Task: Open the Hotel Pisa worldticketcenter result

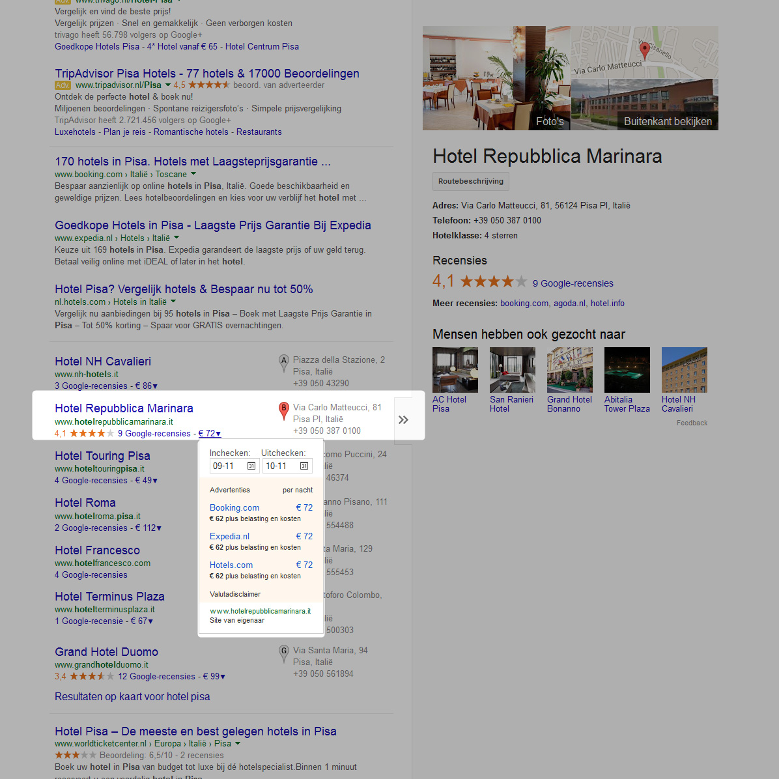Action: [x=195, y=731]
